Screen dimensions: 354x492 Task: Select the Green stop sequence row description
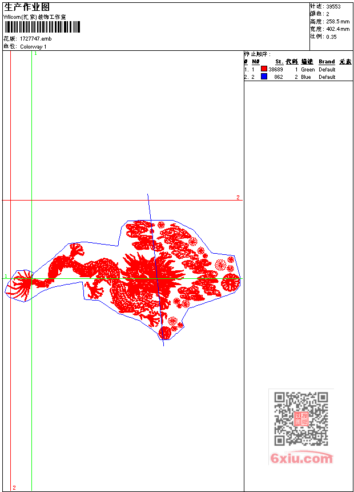click(308, 70)
